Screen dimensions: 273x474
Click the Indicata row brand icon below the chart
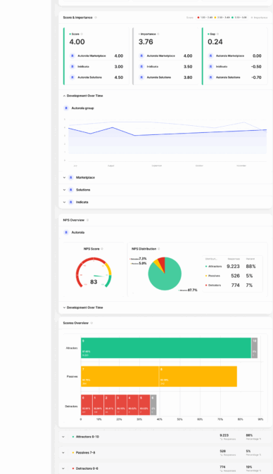click(71, 203)
